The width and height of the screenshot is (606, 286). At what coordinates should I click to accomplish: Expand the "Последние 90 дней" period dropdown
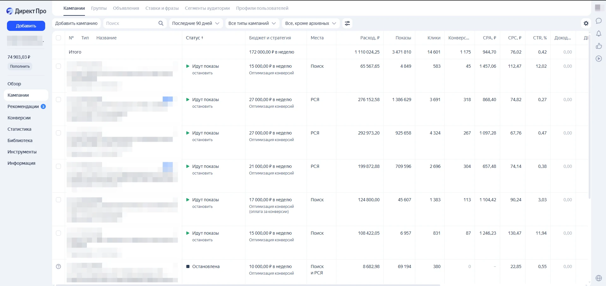point(196,23)
